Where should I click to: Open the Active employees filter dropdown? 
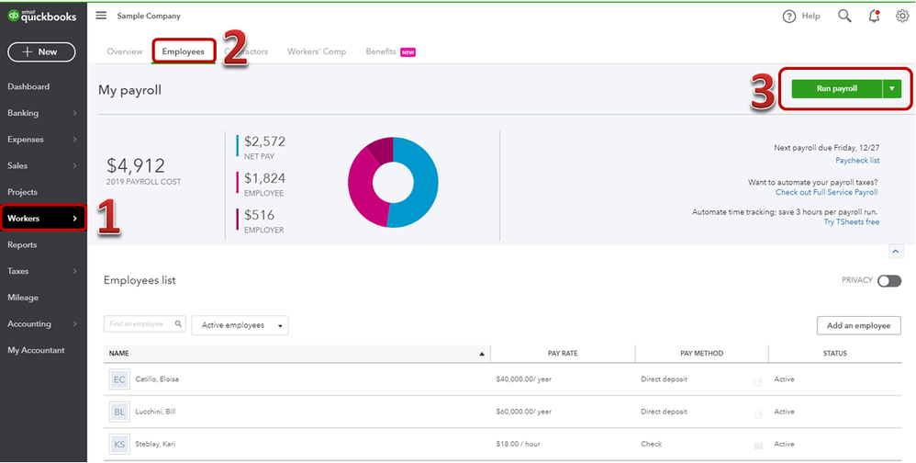click(240, 325)
